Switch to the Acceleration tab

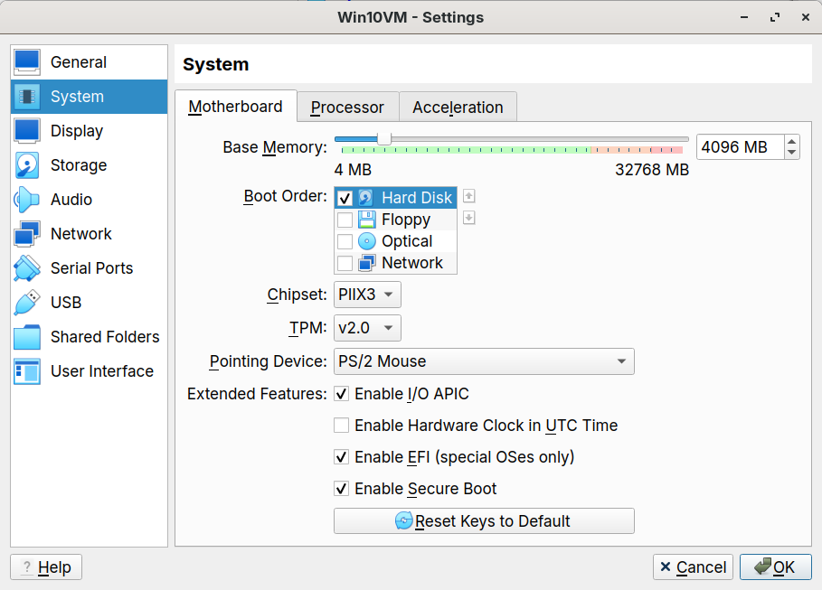[458, 108]
